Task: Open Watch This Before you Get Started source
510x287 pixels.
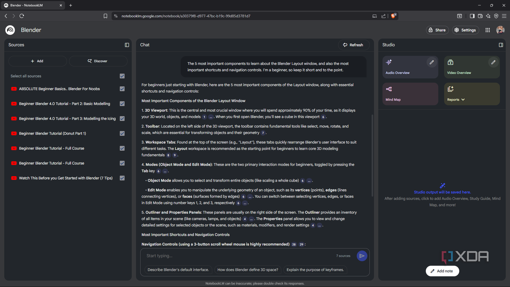Action: 66,178
